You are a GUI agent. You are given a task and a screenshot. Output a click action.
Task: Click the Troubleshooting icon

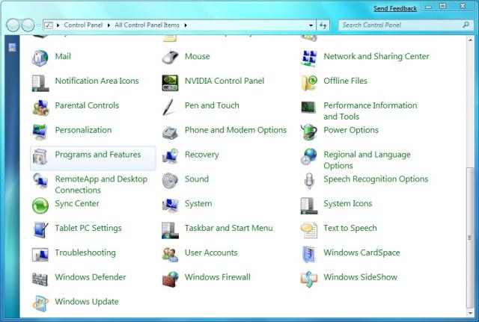(40, 255)
